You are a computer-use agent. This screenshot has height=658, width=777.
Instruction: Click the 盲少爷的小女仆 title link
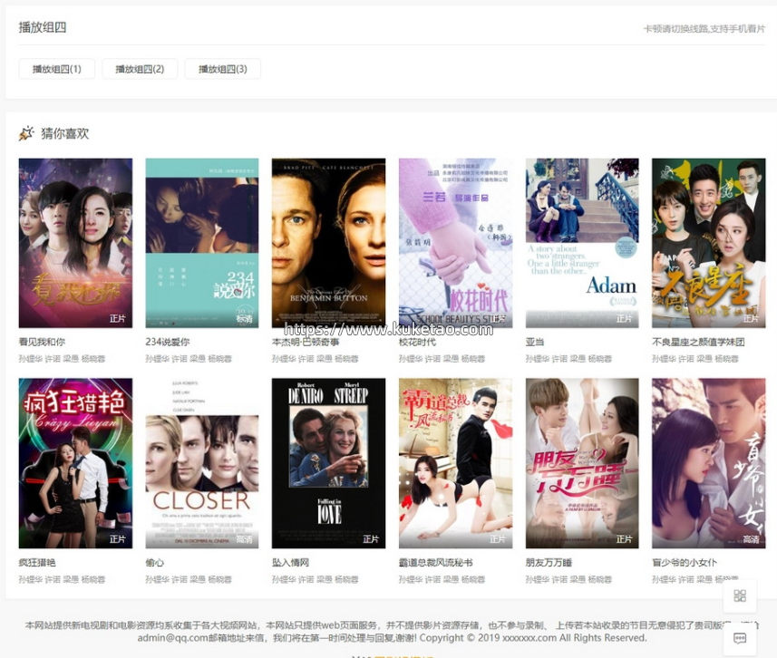[685, 562]
